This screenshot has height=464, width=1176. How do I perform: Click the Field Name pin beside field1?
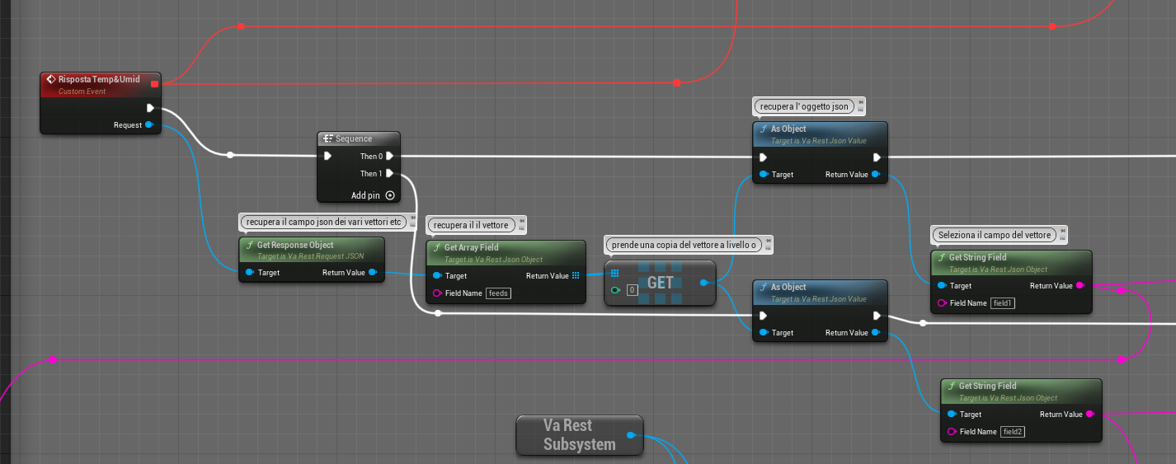[x=942, y=302]
